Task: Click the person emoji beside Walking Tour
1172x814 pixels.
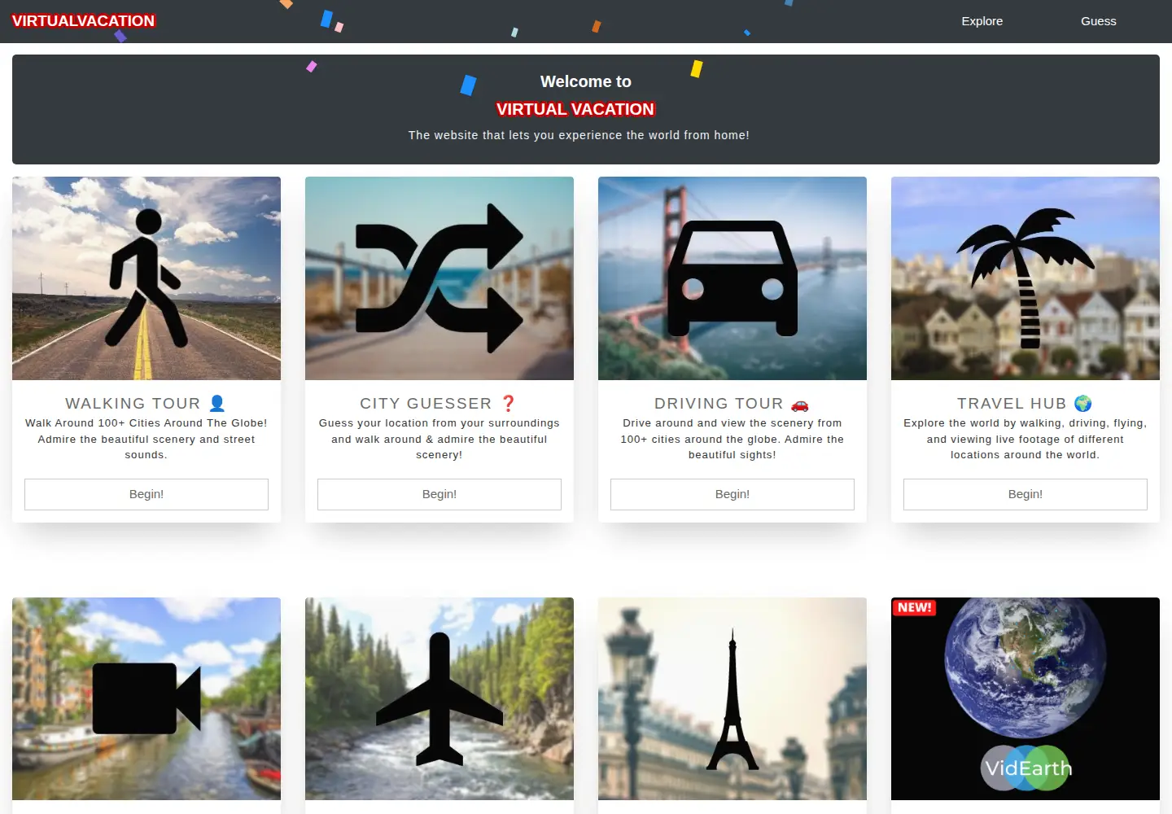Action: (217, 403)
